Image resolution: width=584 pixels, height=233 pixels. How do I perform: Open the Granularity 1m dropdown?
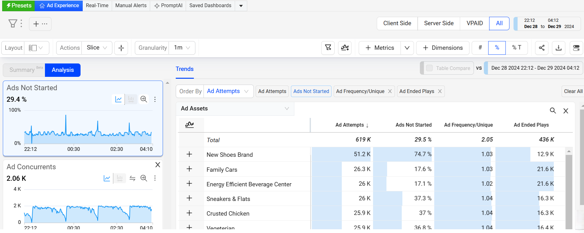(x=182, y=48)
